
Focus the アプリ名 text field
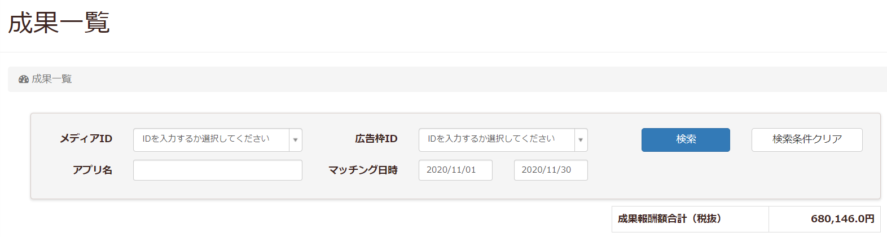point(217,170)
